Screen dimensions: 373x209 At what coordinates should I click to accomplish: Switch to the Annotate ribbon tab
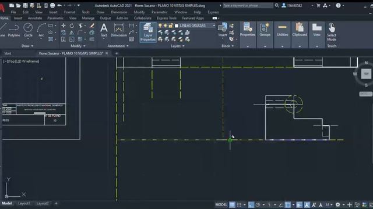point(35,18)
